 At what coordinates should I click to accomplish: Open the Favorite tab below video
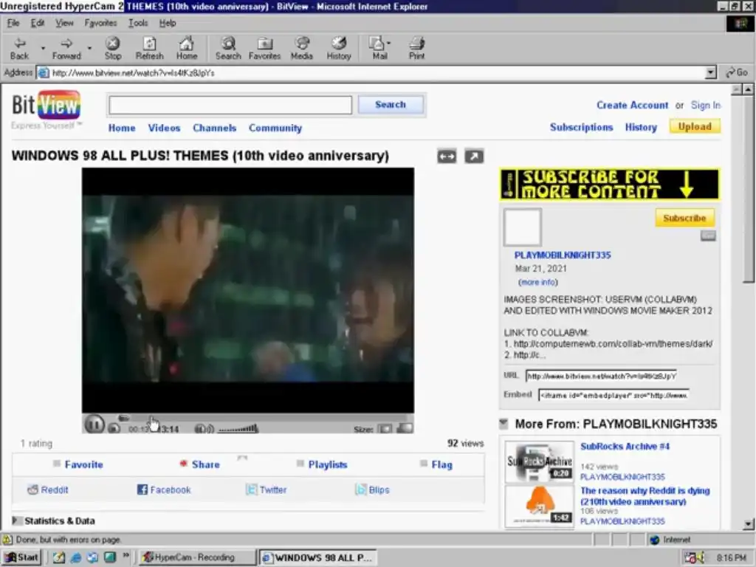78,464
